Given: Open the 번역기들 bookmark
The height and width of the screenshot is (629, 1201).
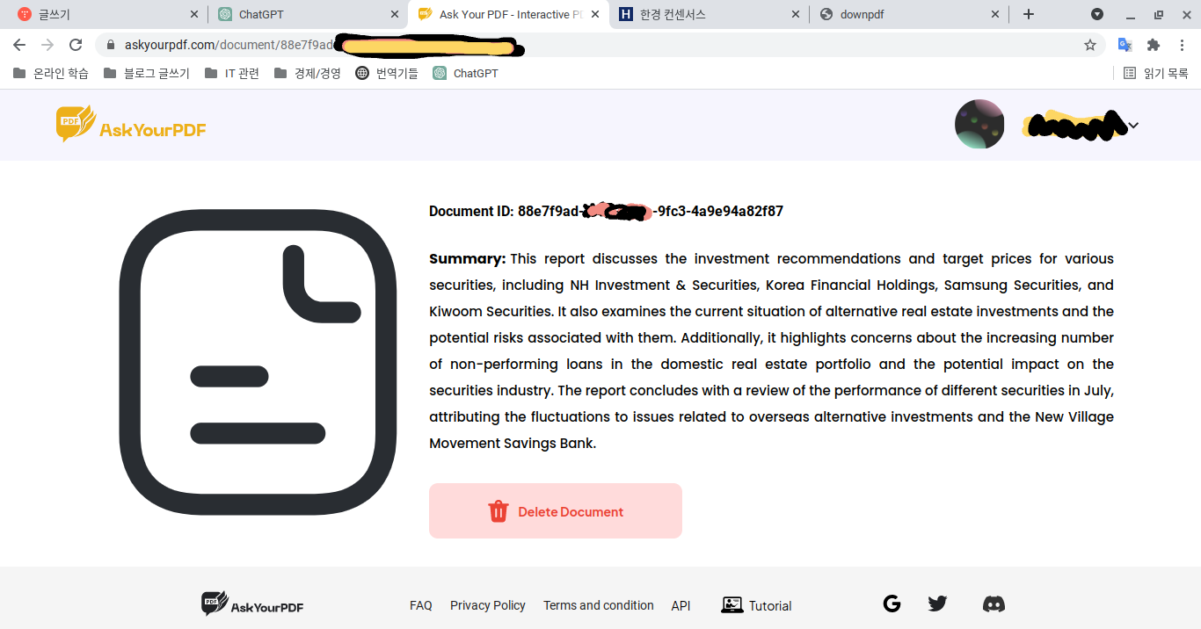Looking at the screenshot, I should [387, 74].
